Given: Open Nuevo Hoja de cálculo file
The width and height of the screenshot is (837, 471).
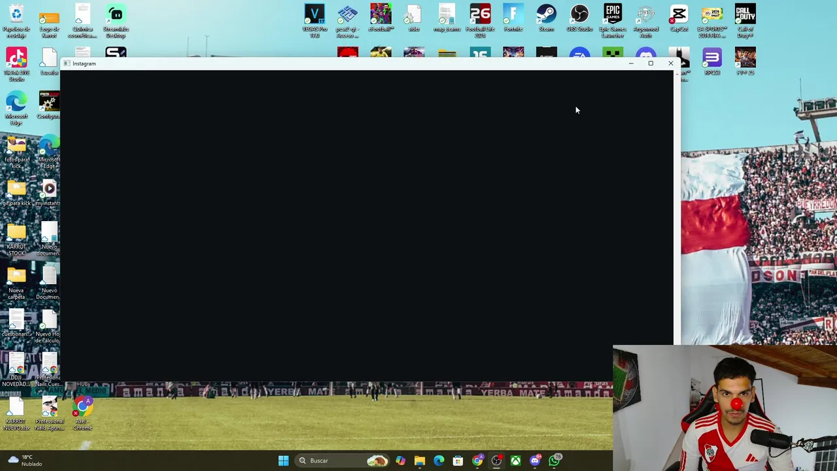Looking at the screenshot, I should click(x=49, y=327).
